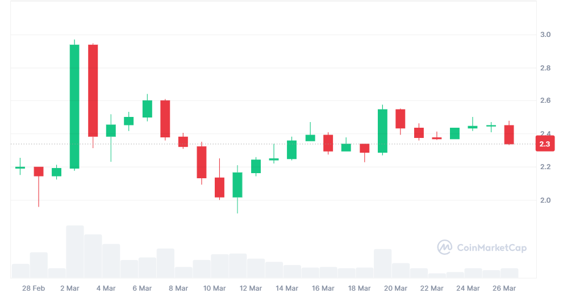Click the 2.0 price axis label

pyautogui.click(x=544, y=200)
